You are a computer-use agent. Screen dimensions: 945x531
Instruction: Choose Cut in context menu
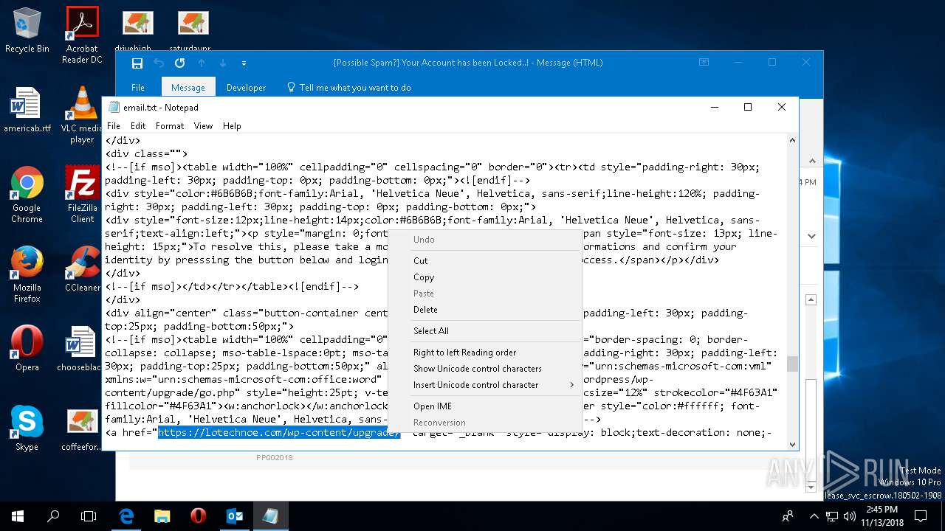click(x=484, y=260)
